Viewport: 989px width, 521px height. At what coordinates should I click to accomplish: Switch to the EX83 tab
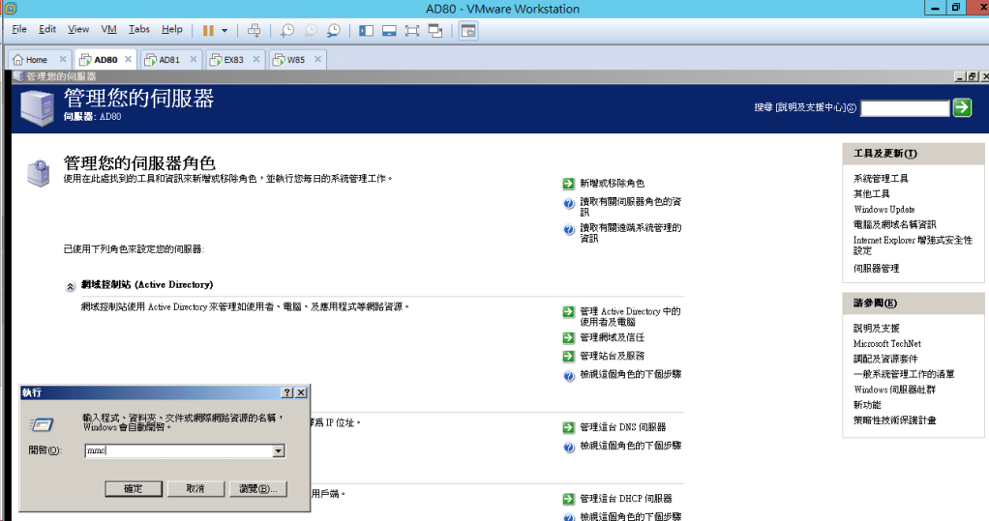pos(233,59)
